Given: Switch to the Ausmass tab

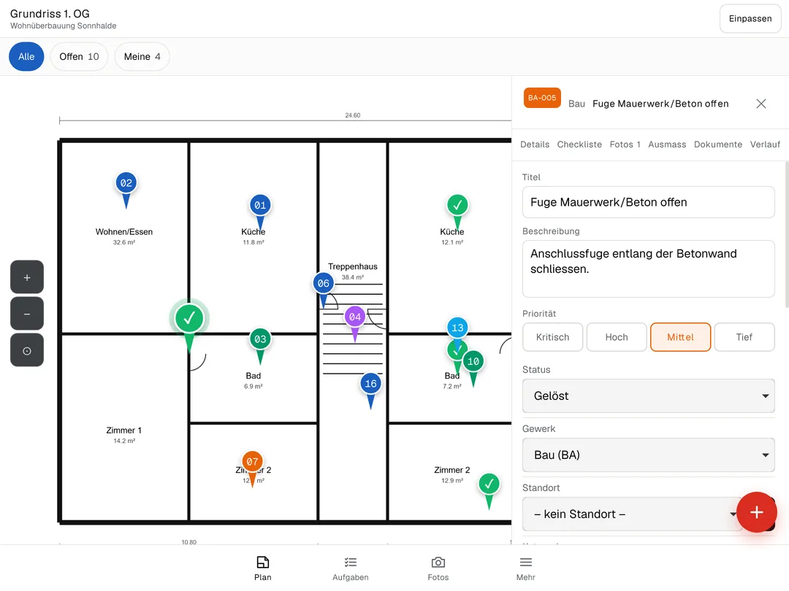Looking at the screenshot, I should pyautogui.click(x=667, y=144).
